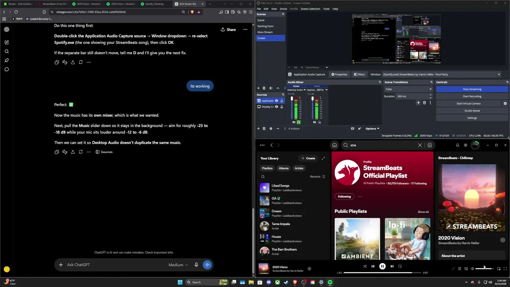This screenshot has height=287, width=510.
Task: Select Playlists filter in Spotify library
Action: coord(267,168)
